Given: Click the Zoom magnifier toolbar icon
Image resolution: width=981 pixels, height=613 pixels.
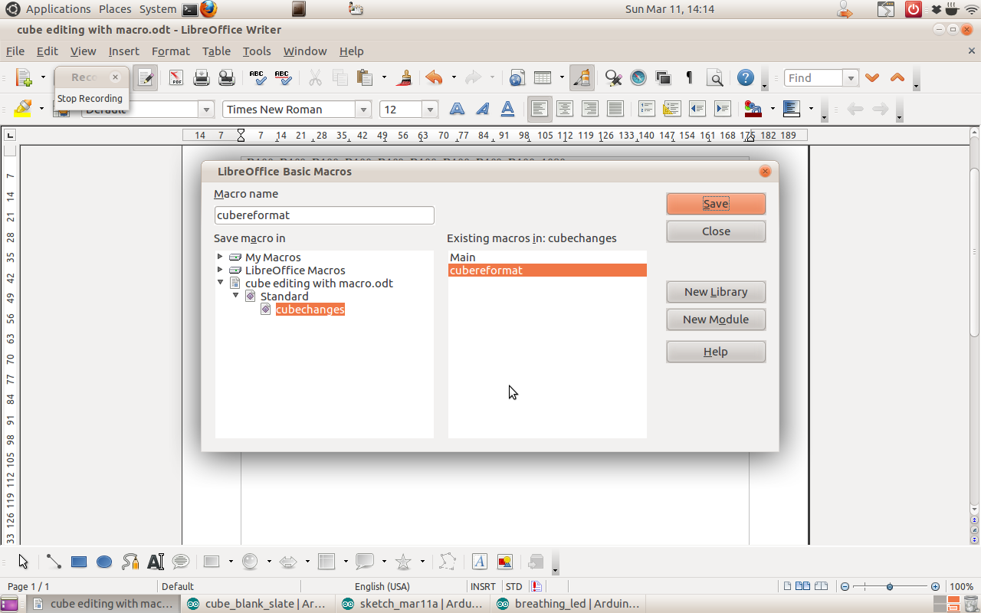Looking at the screenshot, I should pyautogui.click(x=714, y=77).
